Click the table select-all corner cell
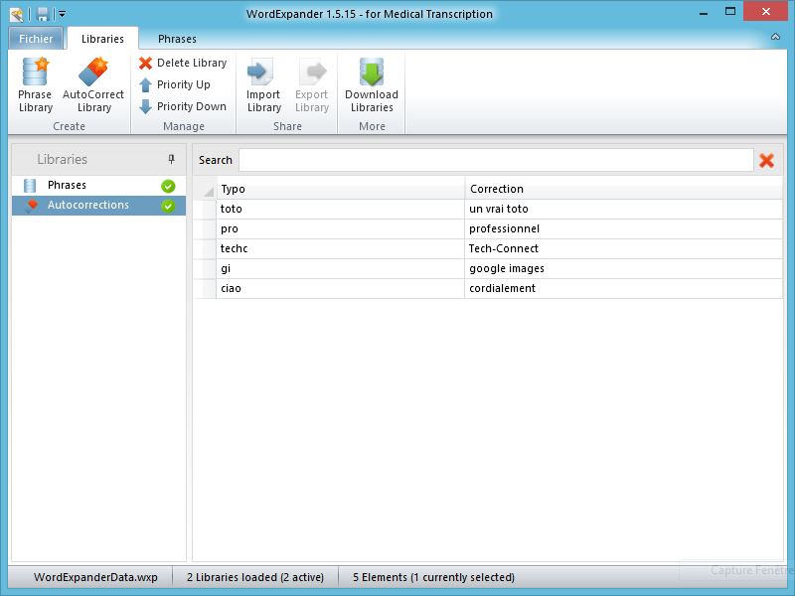This screenshot has height=596, width=795. (x=205, y=189)
